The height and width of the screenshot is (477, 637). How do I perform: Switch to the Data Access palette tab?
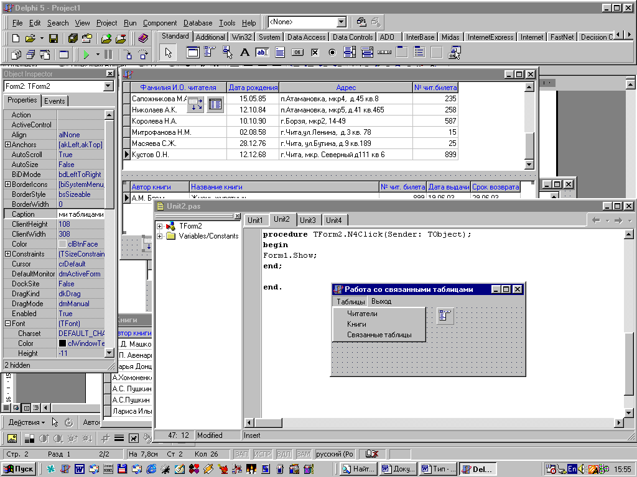pos(306,37)
